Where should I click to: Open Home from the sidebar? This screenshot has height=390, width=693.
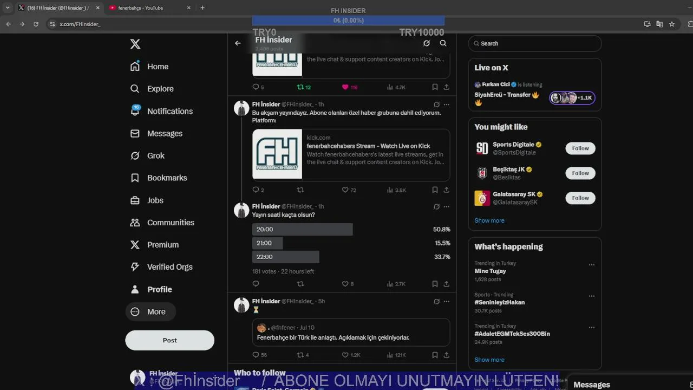coord(150,67)
